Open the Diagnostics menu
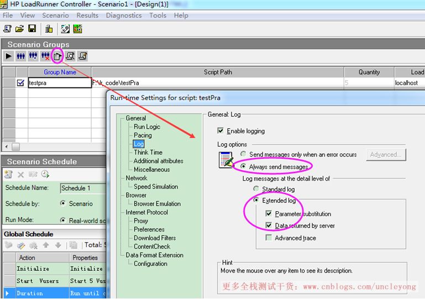Image resolution: width=425 pixels, height=299 pixels. [124, 15]
